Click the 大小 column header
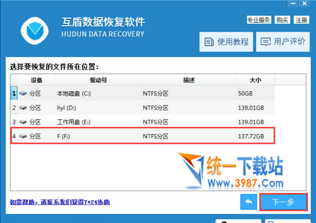 point(255,80)
